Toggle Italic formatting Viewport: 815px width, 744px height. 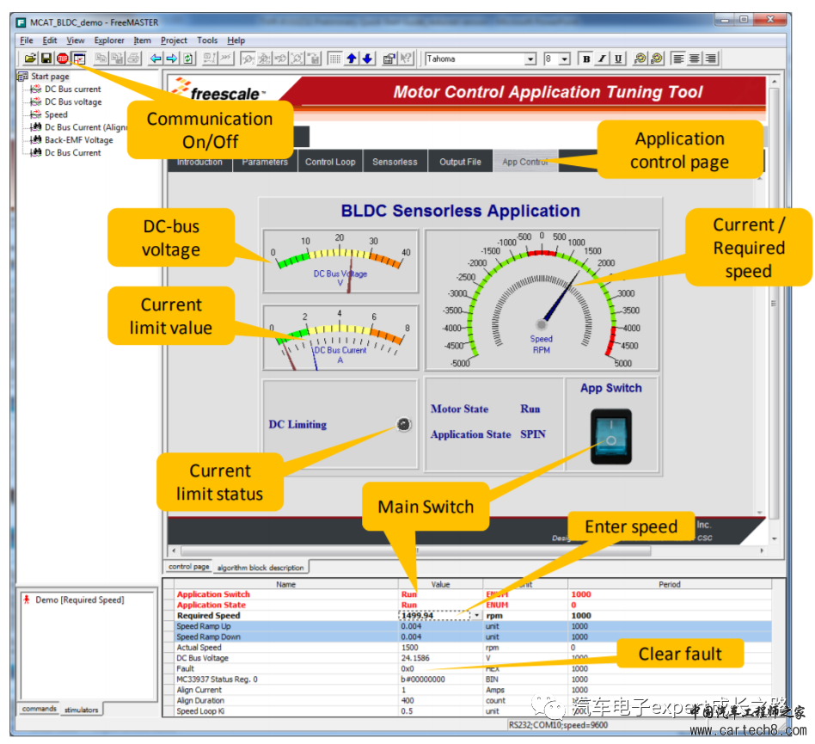tap(602, 58)
